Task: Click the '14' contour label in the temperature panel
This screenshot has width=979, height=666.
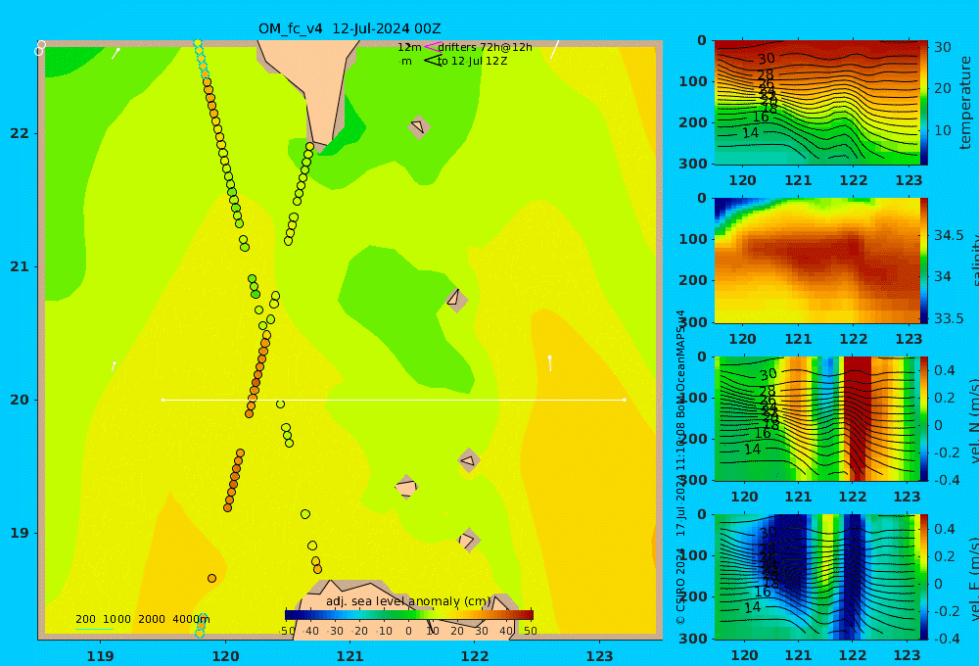Action: (750, 133)
